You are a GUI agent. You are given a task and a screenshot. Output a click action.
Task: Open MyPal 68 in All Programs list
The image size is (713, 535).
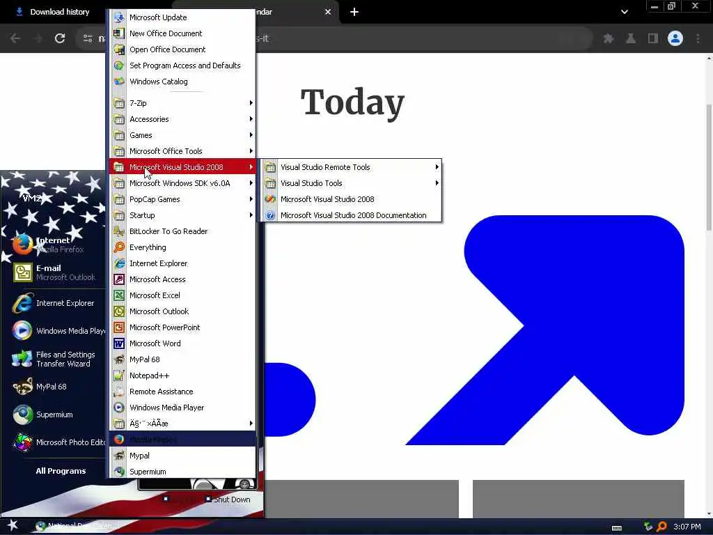point(182,359)
